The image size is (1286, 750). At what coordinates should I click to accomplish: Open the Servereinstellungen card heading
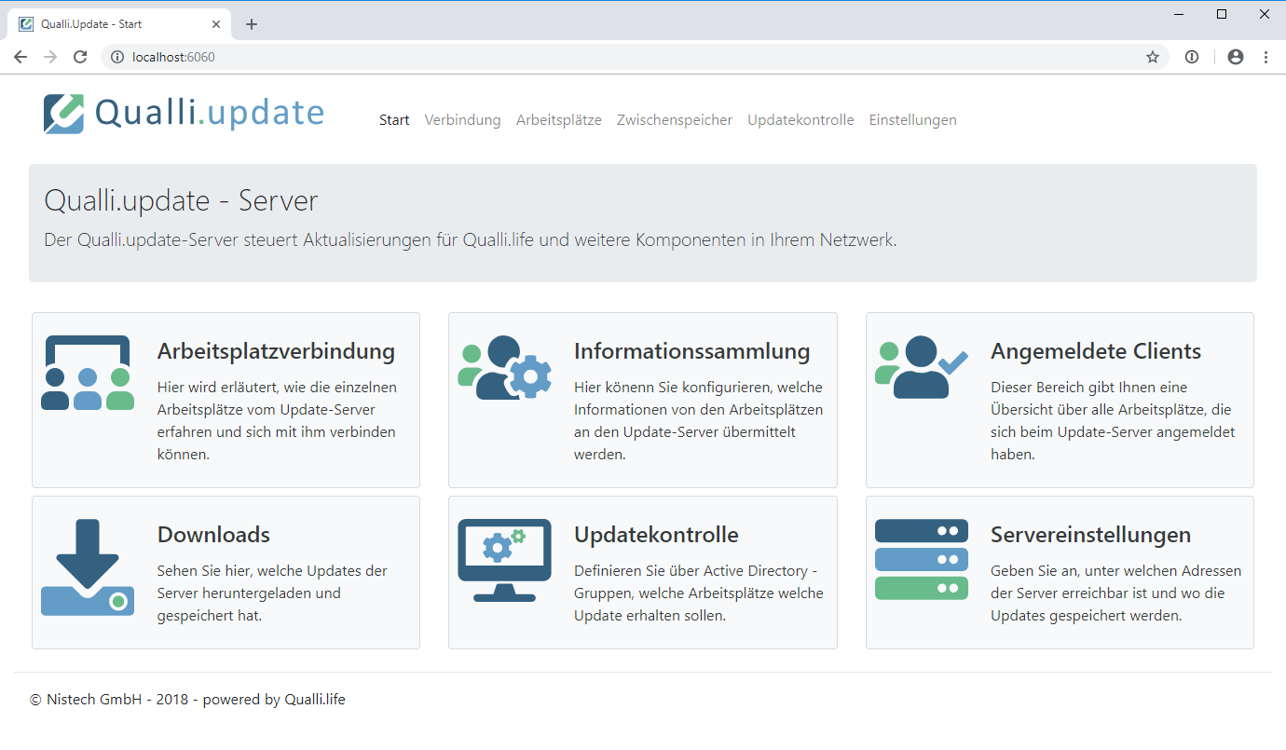[x=1090, y=535]
